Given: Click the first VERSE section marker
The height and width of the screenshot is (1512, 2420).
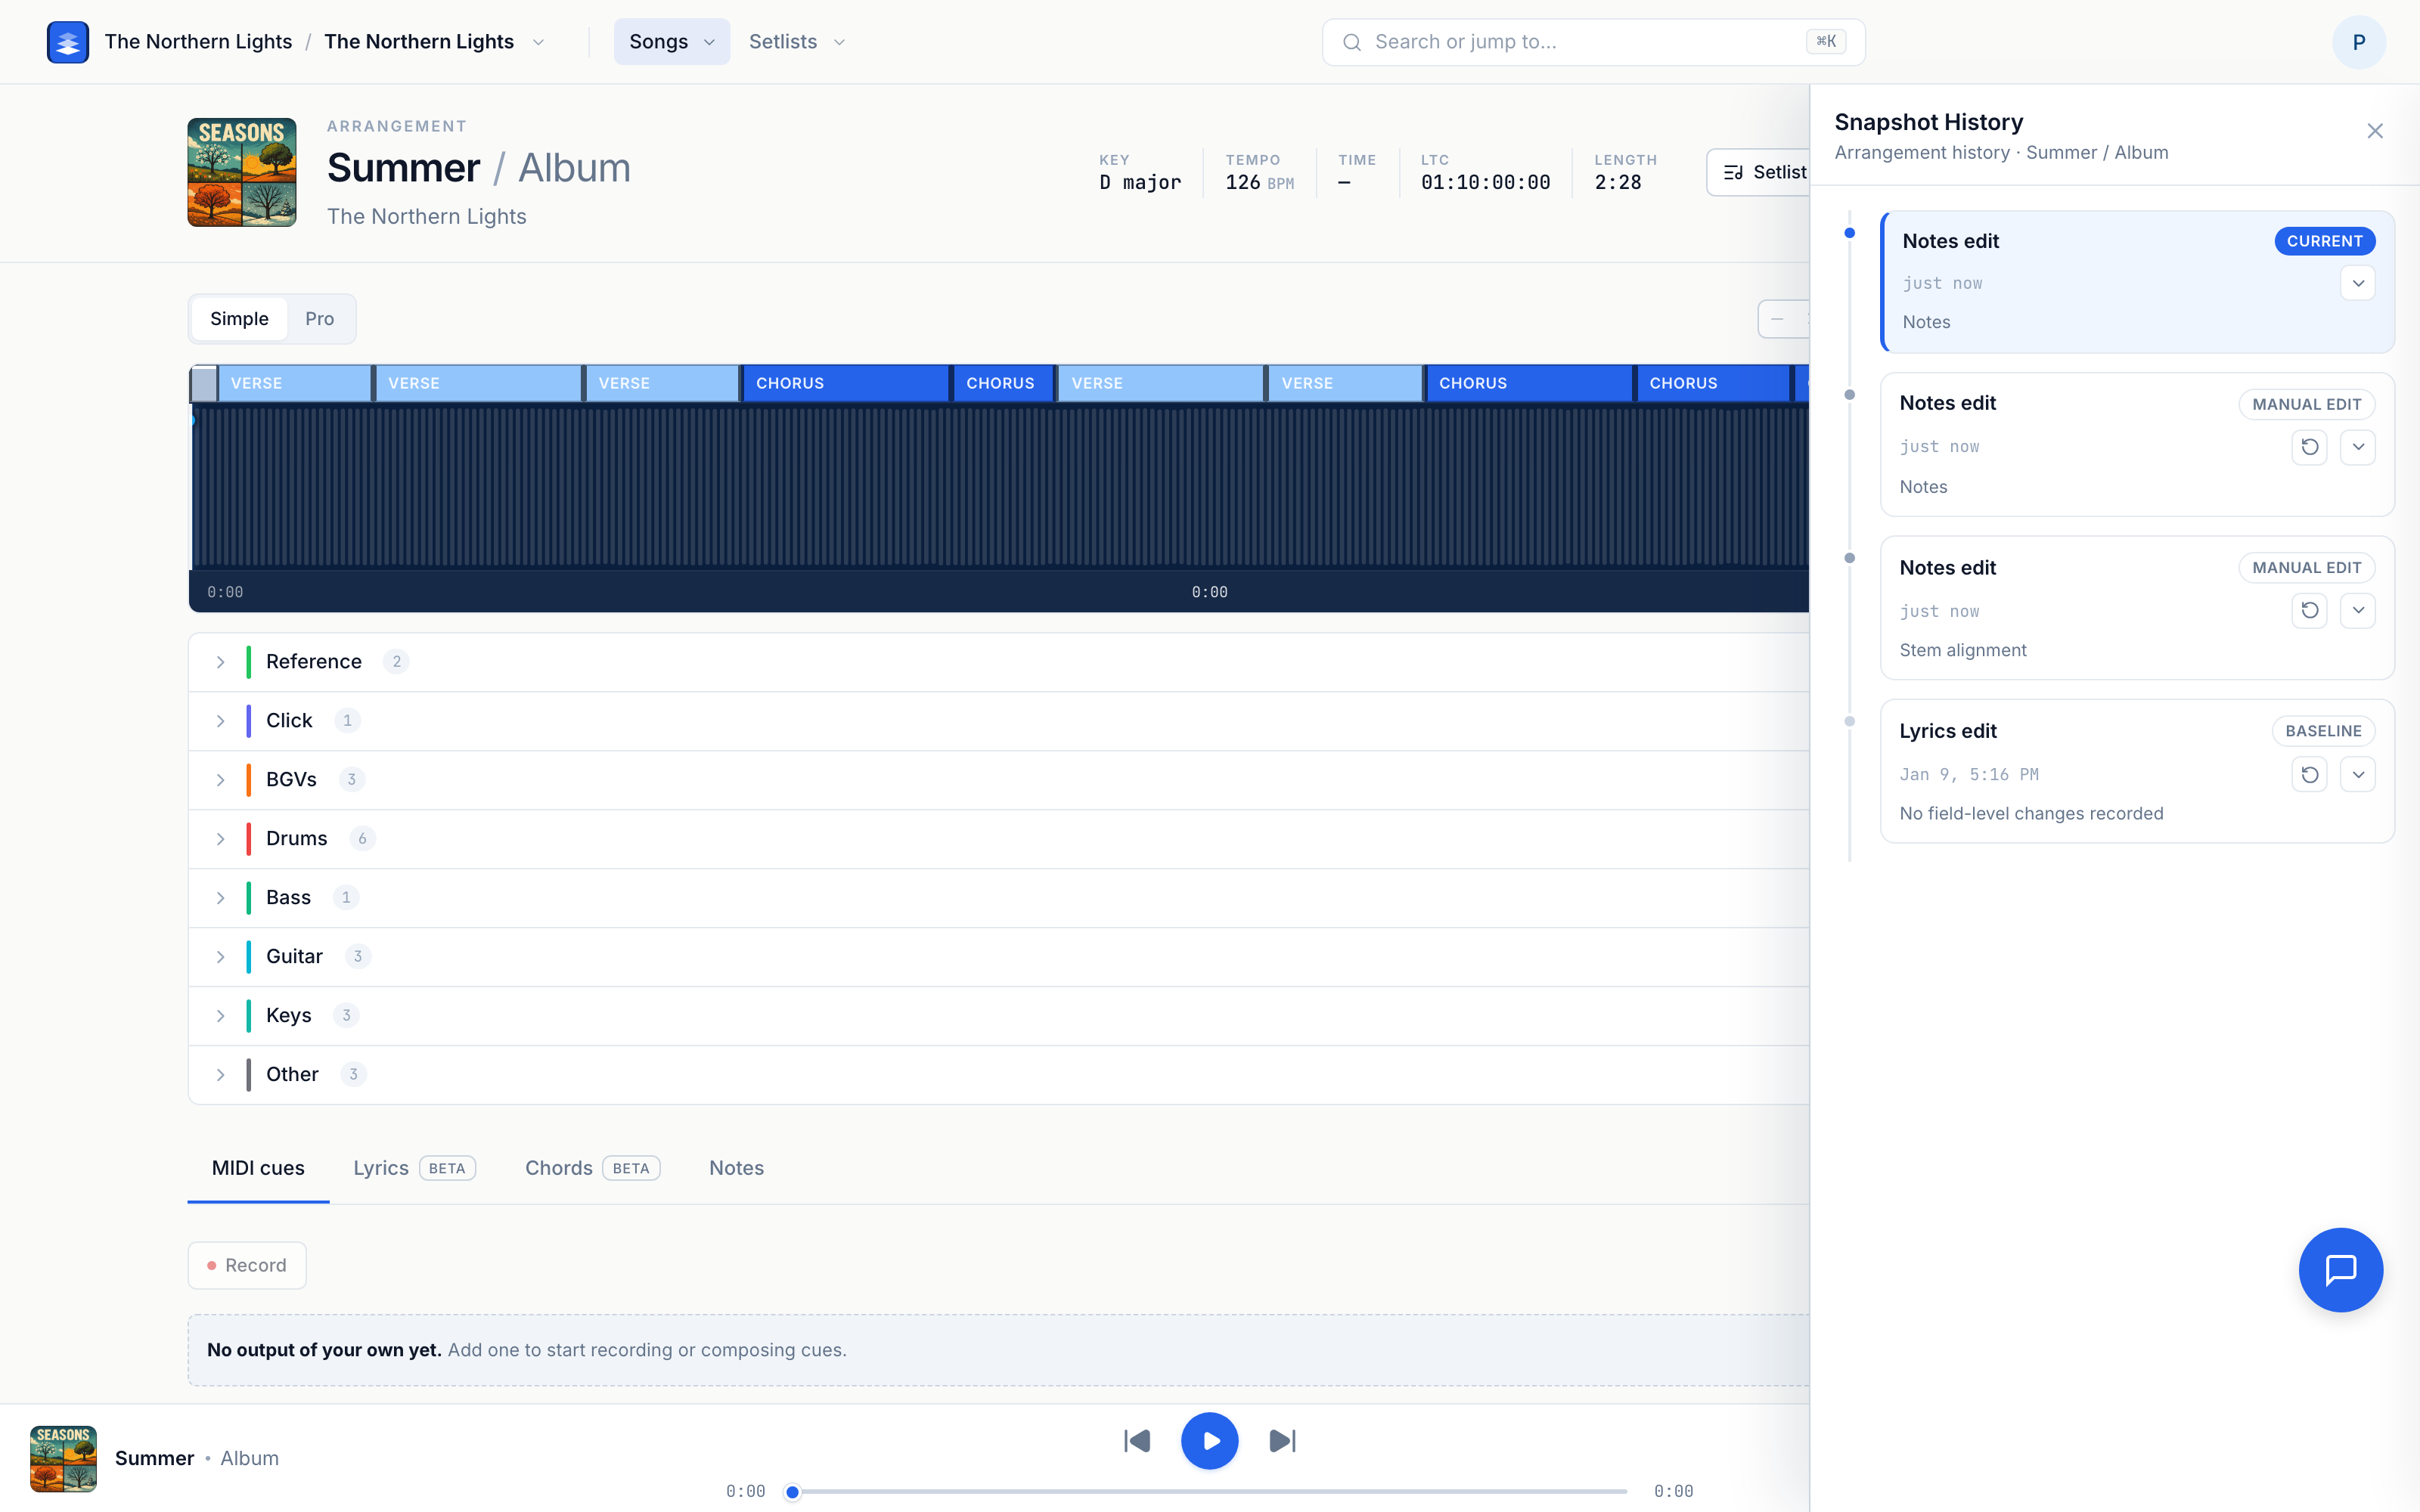Looking at the screenshot, I should (x=294, y=383).
